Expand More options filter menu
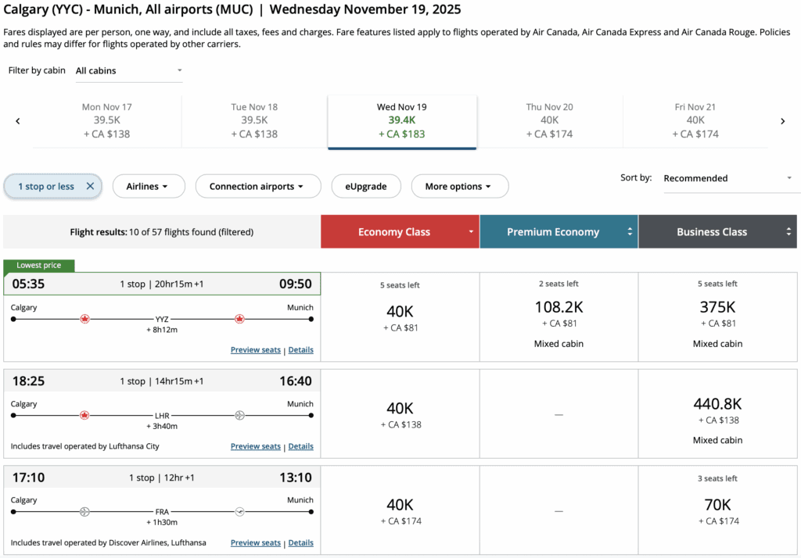The width and height of the screenshot is (801, 558). (459, 187)
